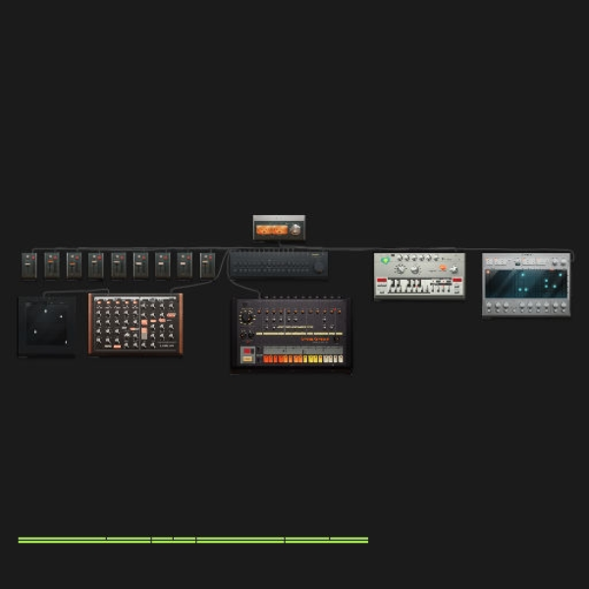Select the silver Bassline synth
Viewport: 589px width, 589px height.
[x=419, y=276]
